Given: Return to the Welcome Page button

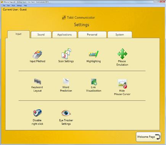Looking at the screenshot, I should pos(148,137).
